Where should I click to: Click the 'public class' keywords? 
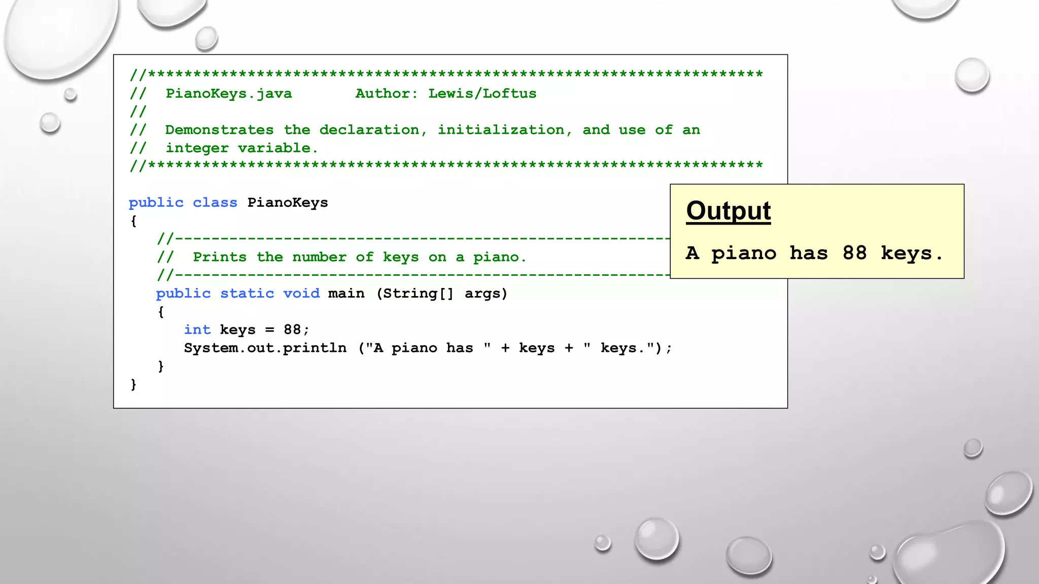(x=183, y=203)
